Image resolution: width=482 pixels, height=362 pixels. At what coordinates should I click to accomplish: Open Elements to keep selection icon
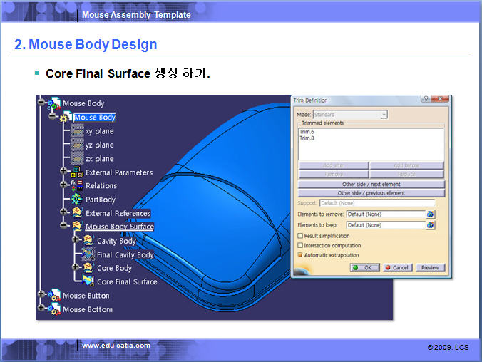[430, 225]
